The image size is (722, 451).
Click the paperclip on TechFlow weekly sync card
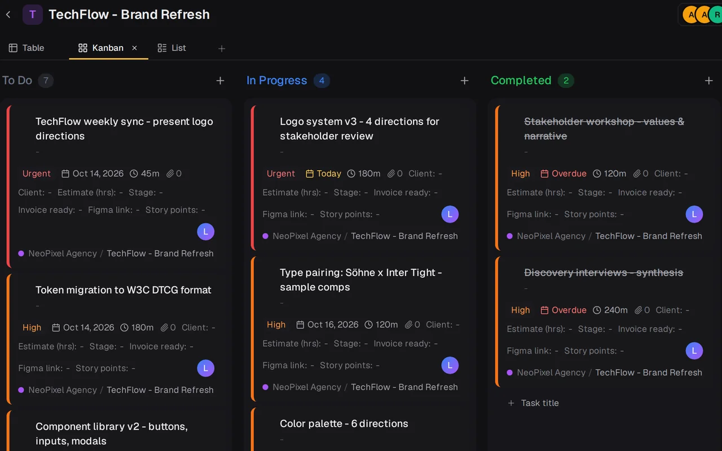[170, 174]
